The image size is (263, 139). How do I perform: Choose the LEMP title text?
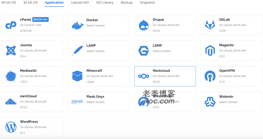click(x=157, y=46)
